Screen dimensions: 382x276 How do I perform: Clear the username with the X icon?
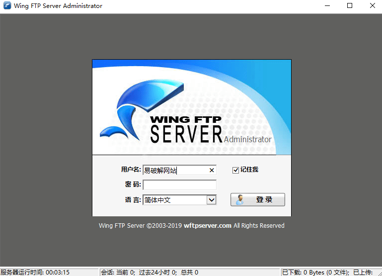212,170
